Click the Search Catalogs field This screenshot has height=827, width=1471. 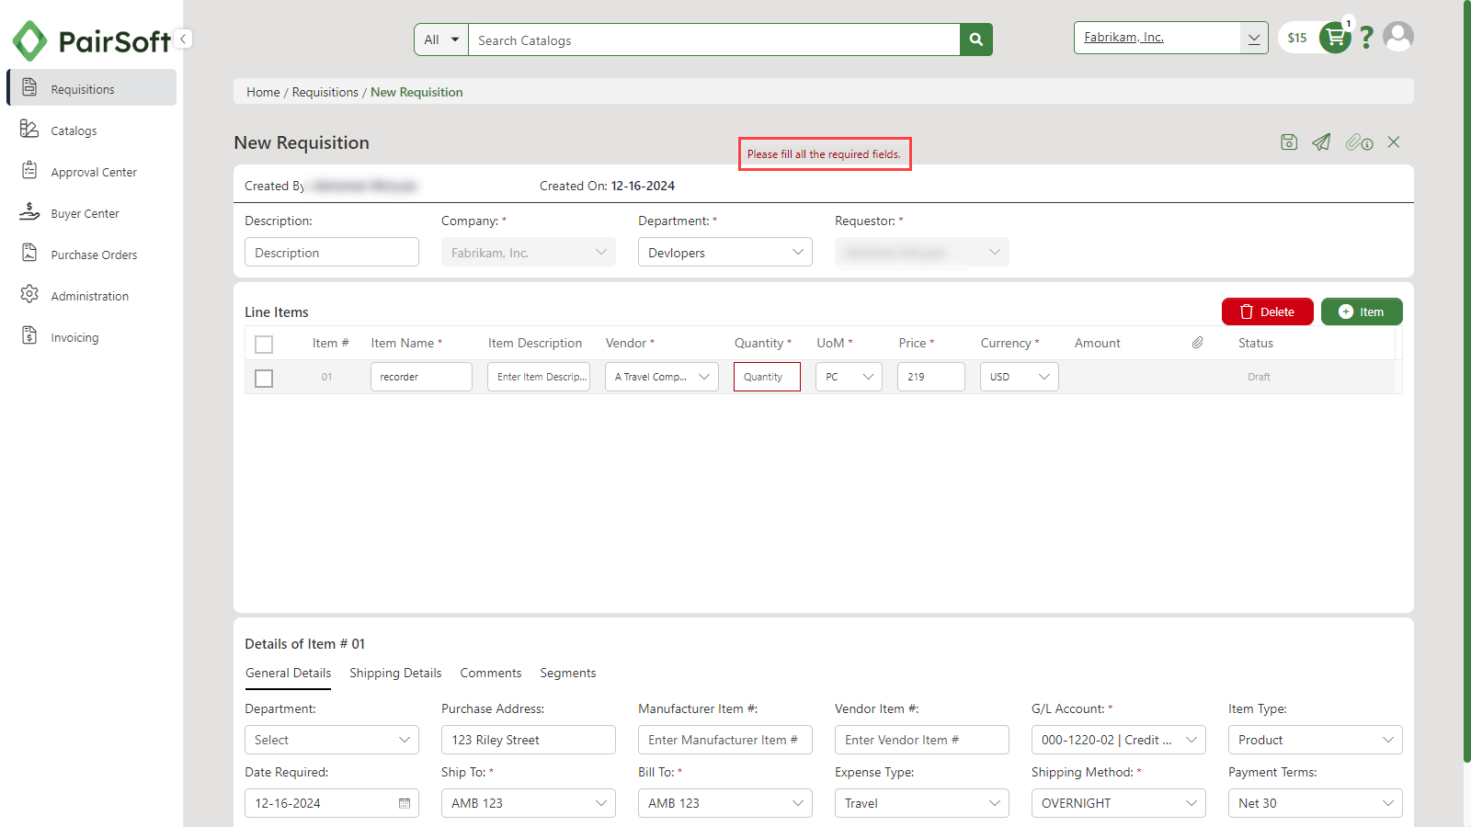(x=714, y=40)
